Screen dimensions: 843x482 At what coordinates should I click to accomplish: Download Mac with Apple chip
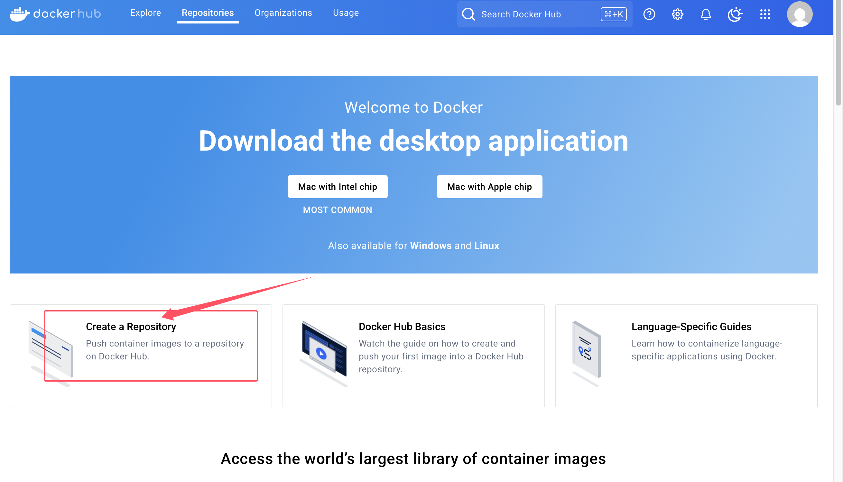click(x=489, y=187)
